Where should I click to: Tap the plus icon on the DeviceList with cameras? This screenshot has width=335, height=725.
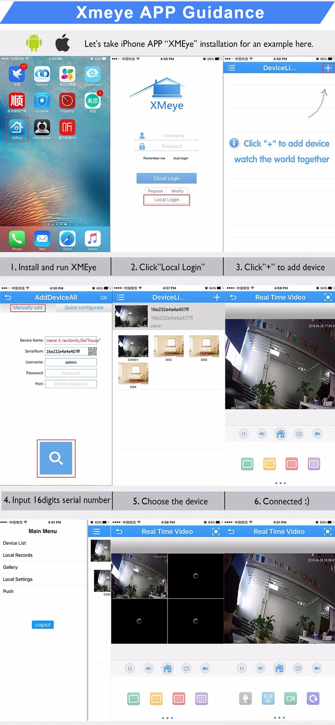pyautogui.click(x=217, y=297)
